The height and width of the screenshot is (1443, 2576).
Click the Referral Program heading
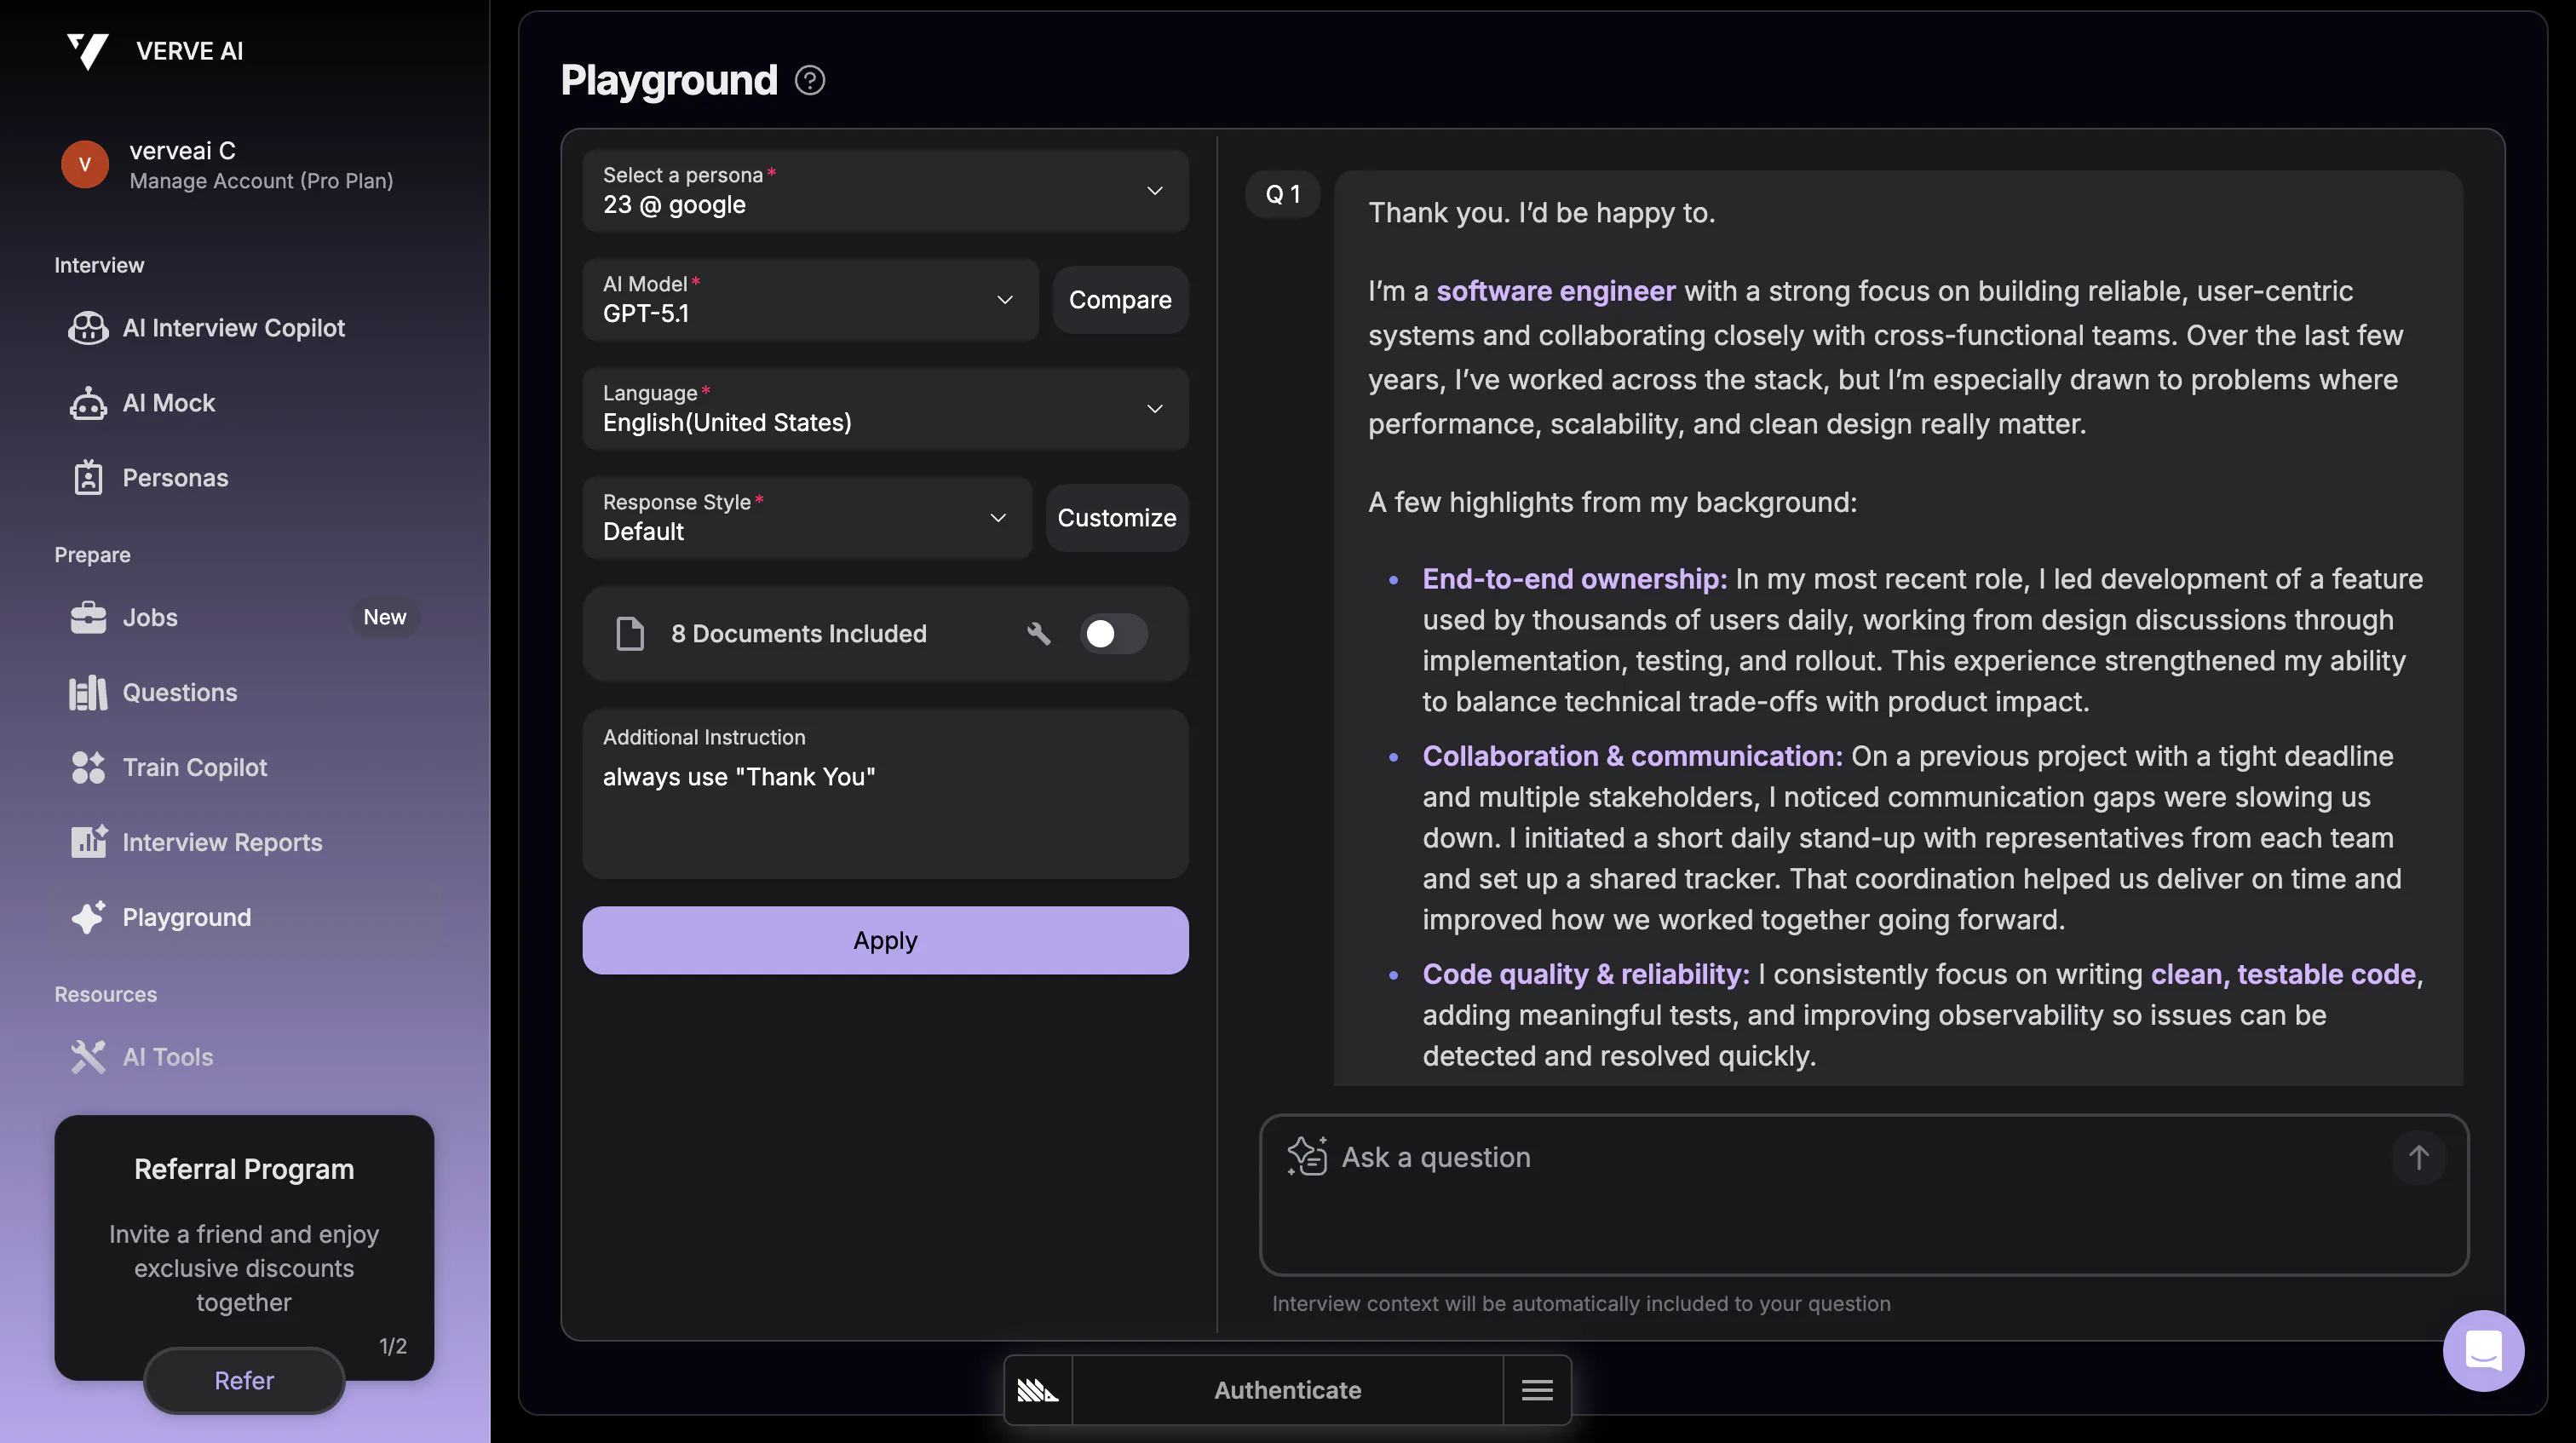tap(244, 1169)
